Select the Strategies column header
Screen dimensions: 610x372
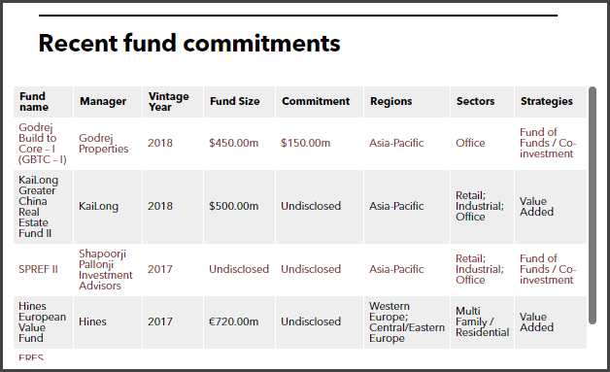click(551, 102)
